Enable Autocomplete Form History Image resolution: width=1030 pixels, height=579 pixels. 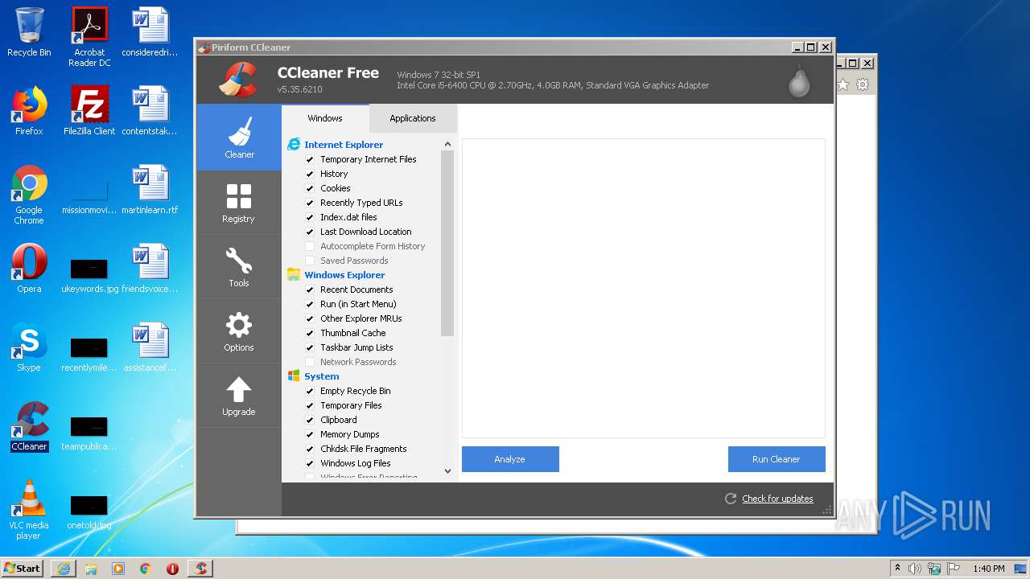tap(310, 246)
